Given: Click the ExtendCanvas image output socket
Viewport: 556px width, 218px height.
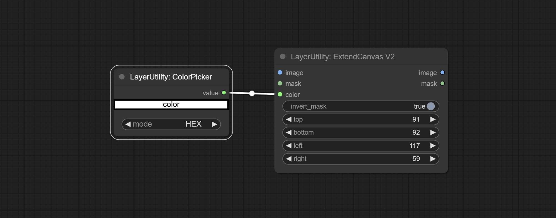Looking at the screenshot, I should pos(442,72).
